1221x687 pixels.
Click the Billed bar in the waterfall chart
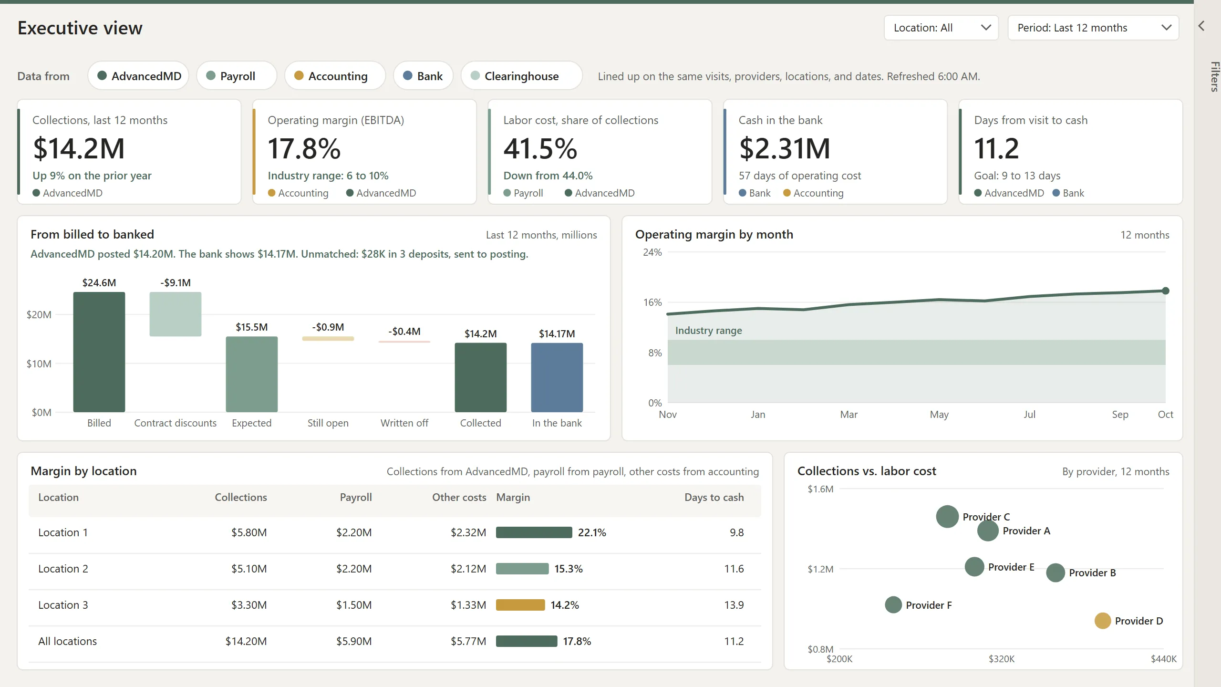(x=99, y=352)
